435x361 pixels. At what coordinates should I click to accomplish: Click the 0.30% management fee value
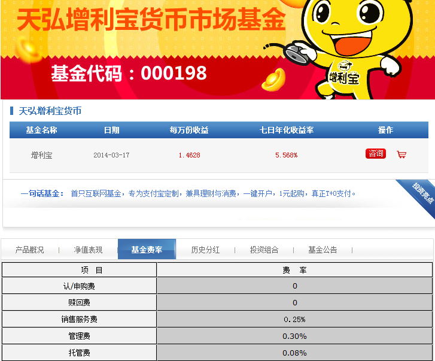(294, 336)
